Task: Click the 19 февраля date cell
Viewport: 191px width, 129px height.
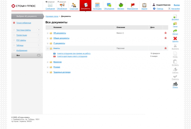Action: [155, 54]
